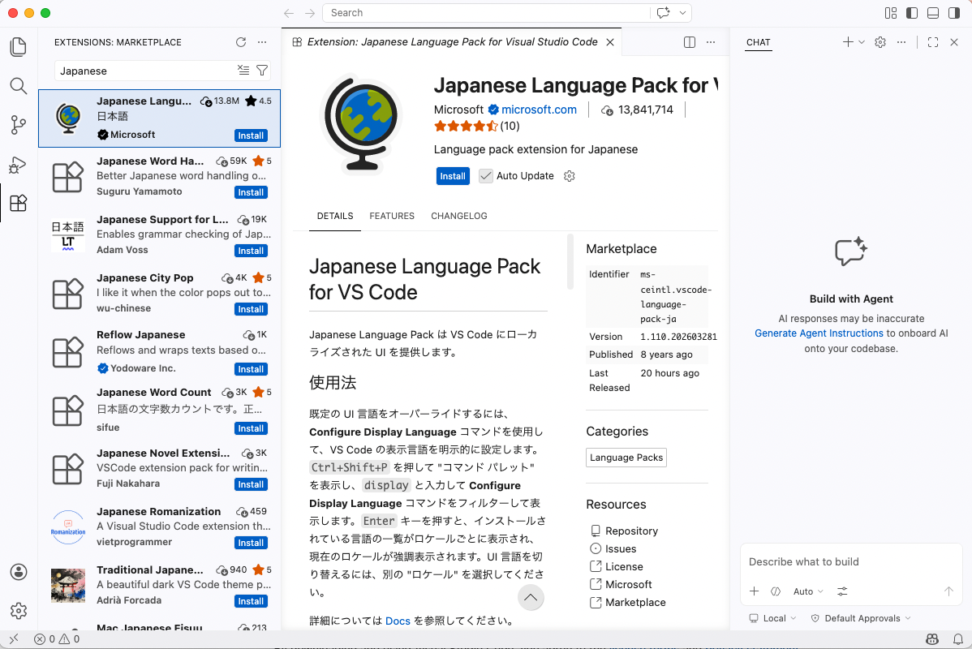This screenshot has width=972, height=649.
Task: Open Copilot status icon in status bar
Action: [x=931, y=639]
